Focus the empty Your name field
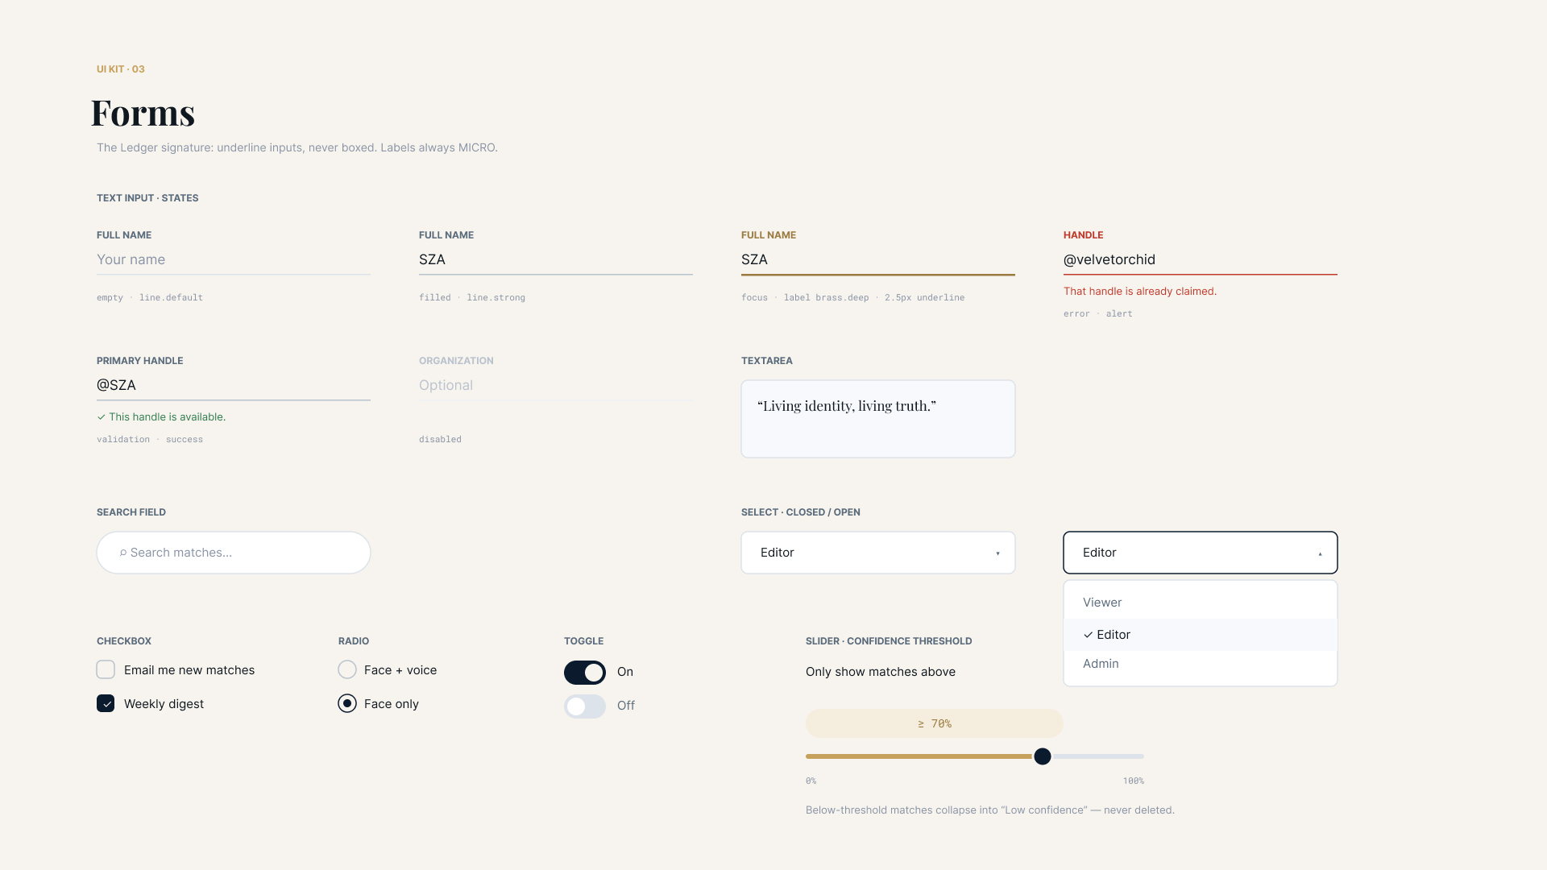Viewport: 1547px width, 870px height. pos(234,260)
